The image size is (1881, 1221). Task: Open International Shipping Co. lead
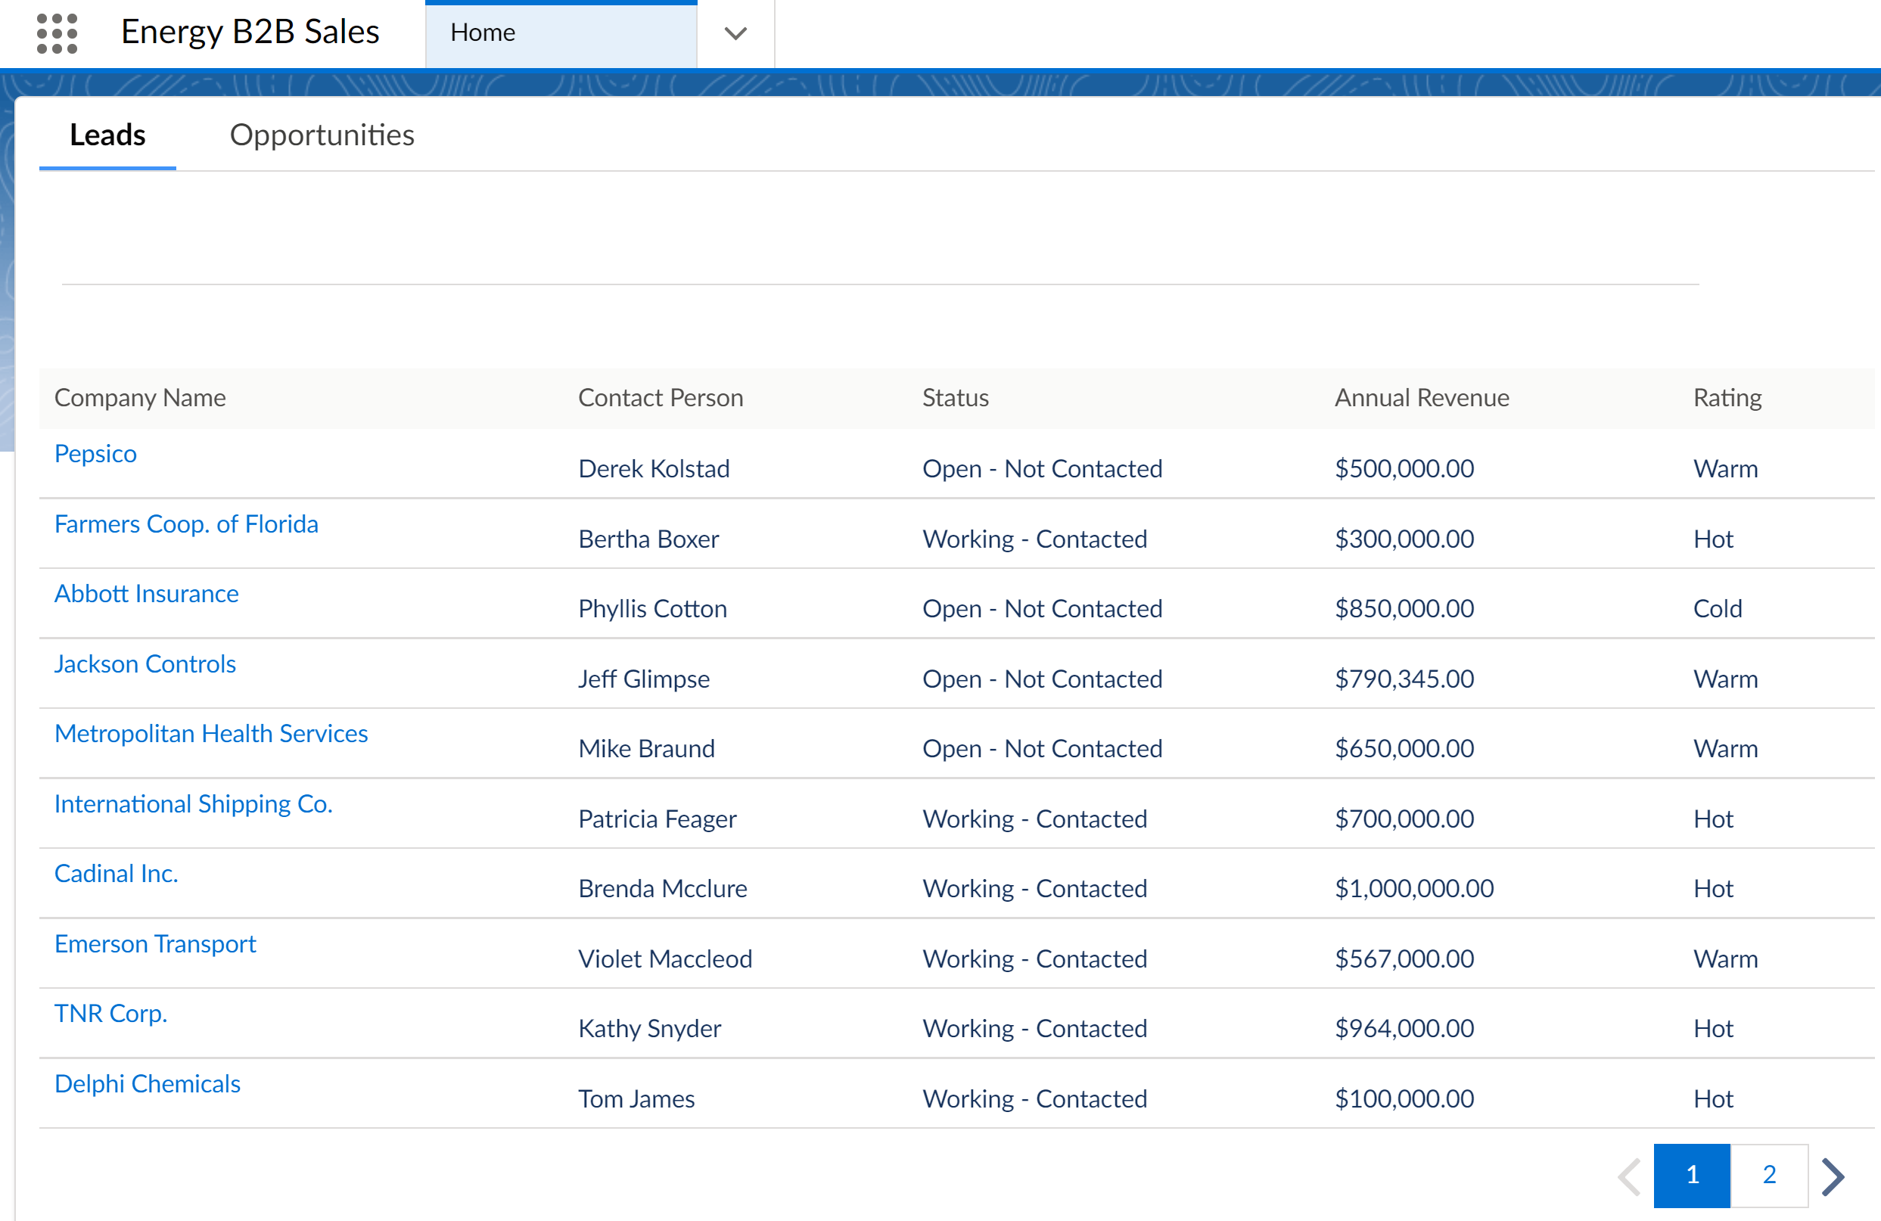coord(194,803)
